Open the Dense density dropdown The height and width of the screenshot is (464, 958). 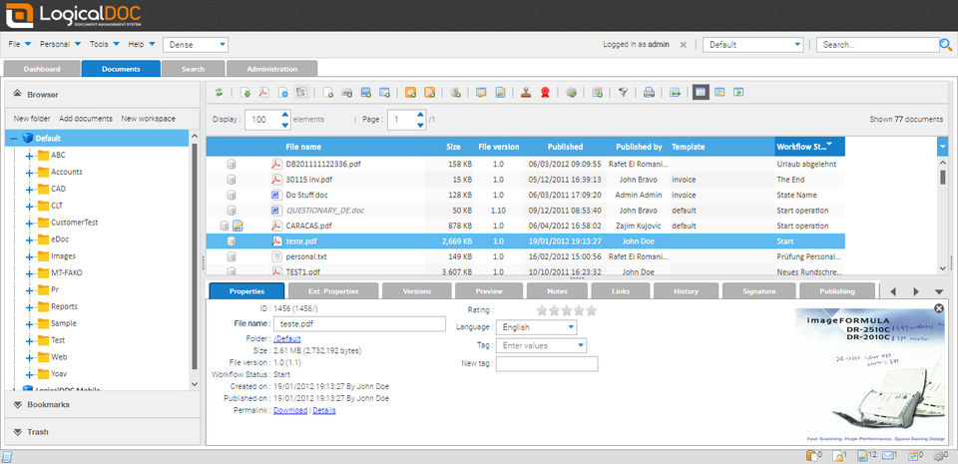tap(197, 45)
